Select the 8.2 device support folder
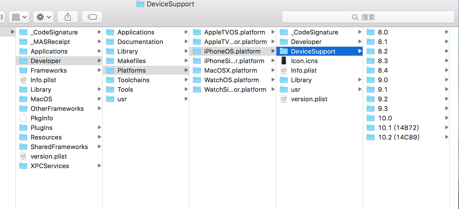The height and width of the screenshot is (209, 459). (x=406, y=51)
